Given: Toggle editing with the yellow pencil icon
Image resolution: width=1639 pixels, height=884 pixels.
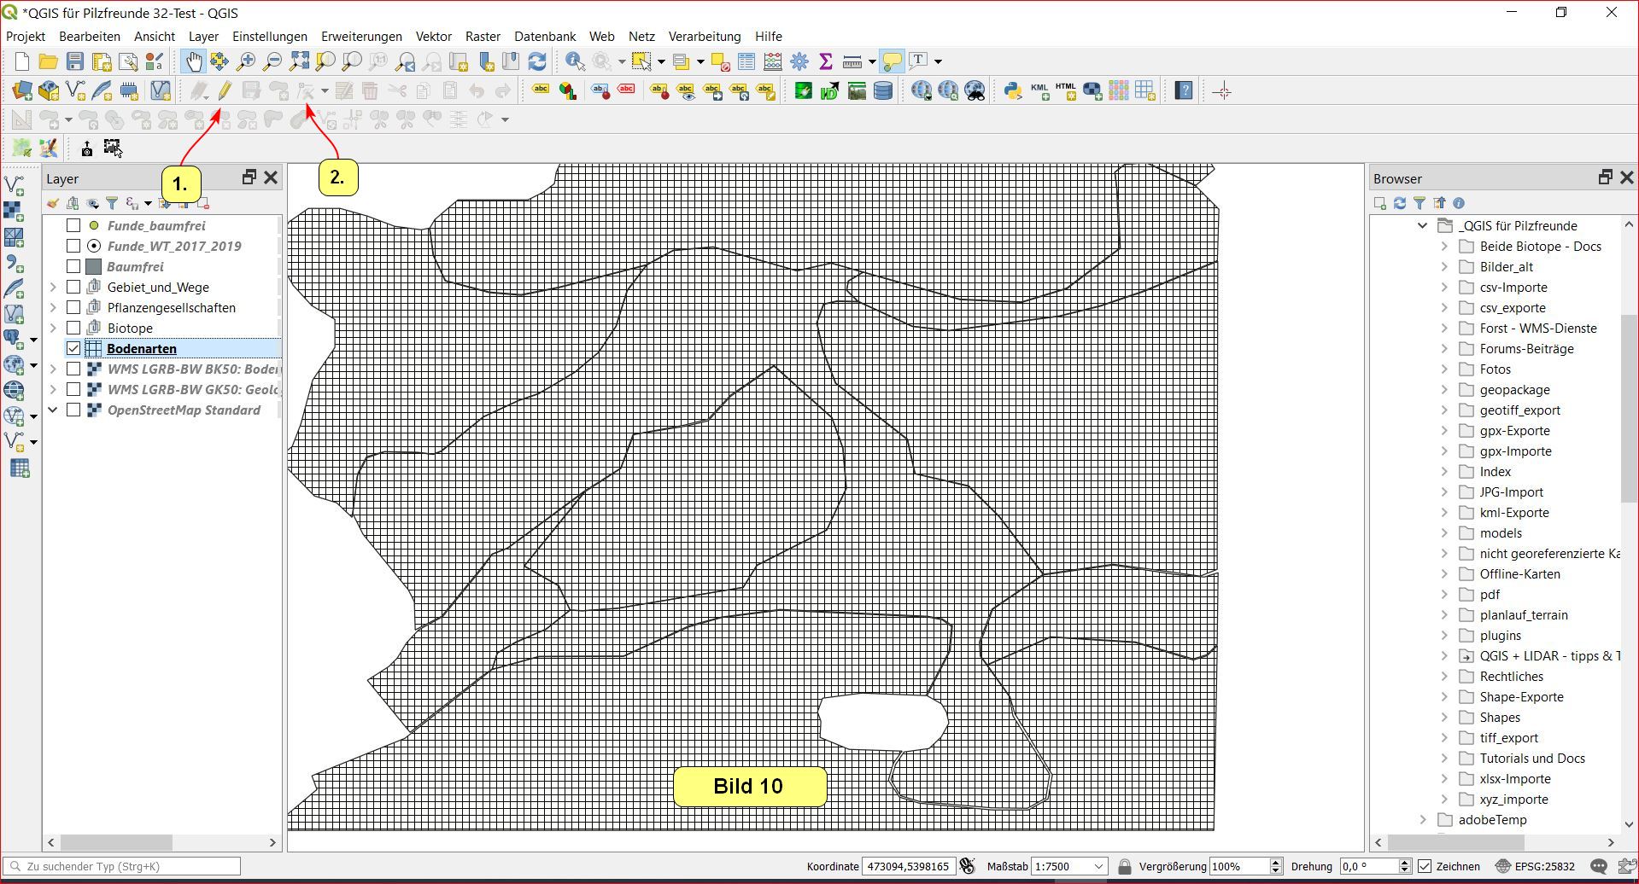Looking at the screenshot, I should pos(225,90).
